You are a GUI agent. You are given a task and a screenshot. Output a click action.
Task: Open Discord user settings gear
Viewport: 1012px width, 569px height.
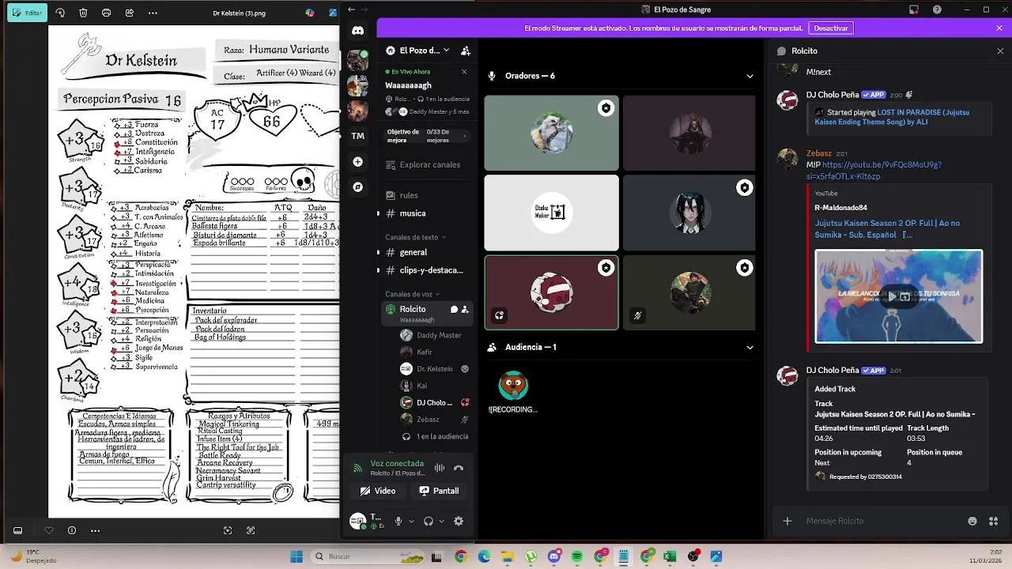pos(459,521)
